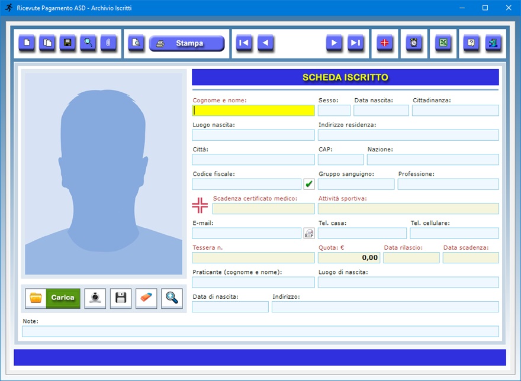
Task: Click the Praticante cognome e nome field
Action: click(253, 282)
